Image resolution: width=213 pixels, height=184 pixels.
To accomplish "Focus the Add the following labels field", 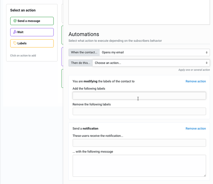I will pyautogui.click(x=139, y=96).
